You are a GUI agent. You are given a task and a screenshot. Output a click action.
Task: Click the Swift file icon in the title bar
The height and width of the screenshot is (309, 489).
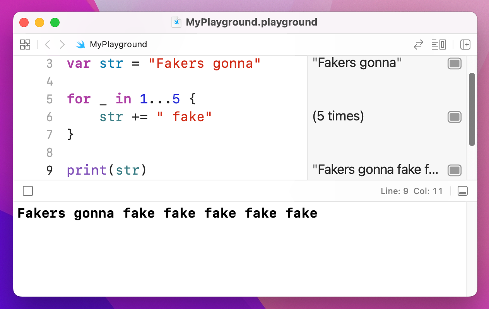click(x=176, y=22)
